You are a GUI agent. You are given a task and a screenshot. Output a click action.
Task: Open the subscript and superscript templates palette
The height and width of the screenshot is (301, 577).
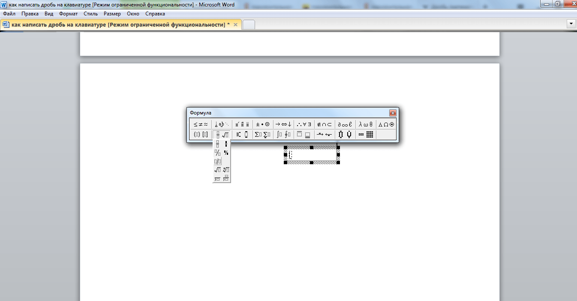click(242, 135)
